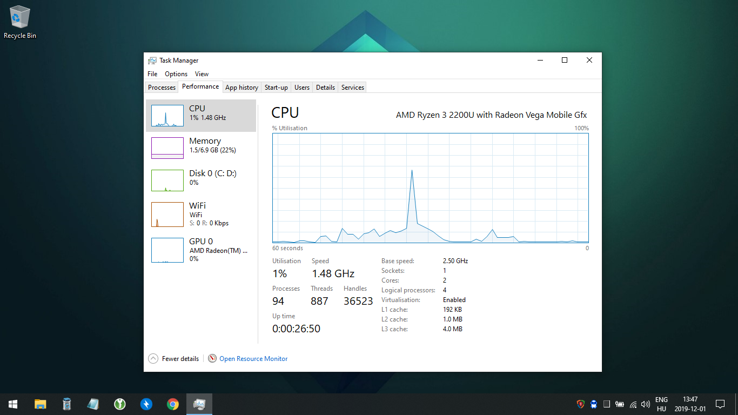Collapse view with Fewer details
Screen dimensions: 738x415
174,358
